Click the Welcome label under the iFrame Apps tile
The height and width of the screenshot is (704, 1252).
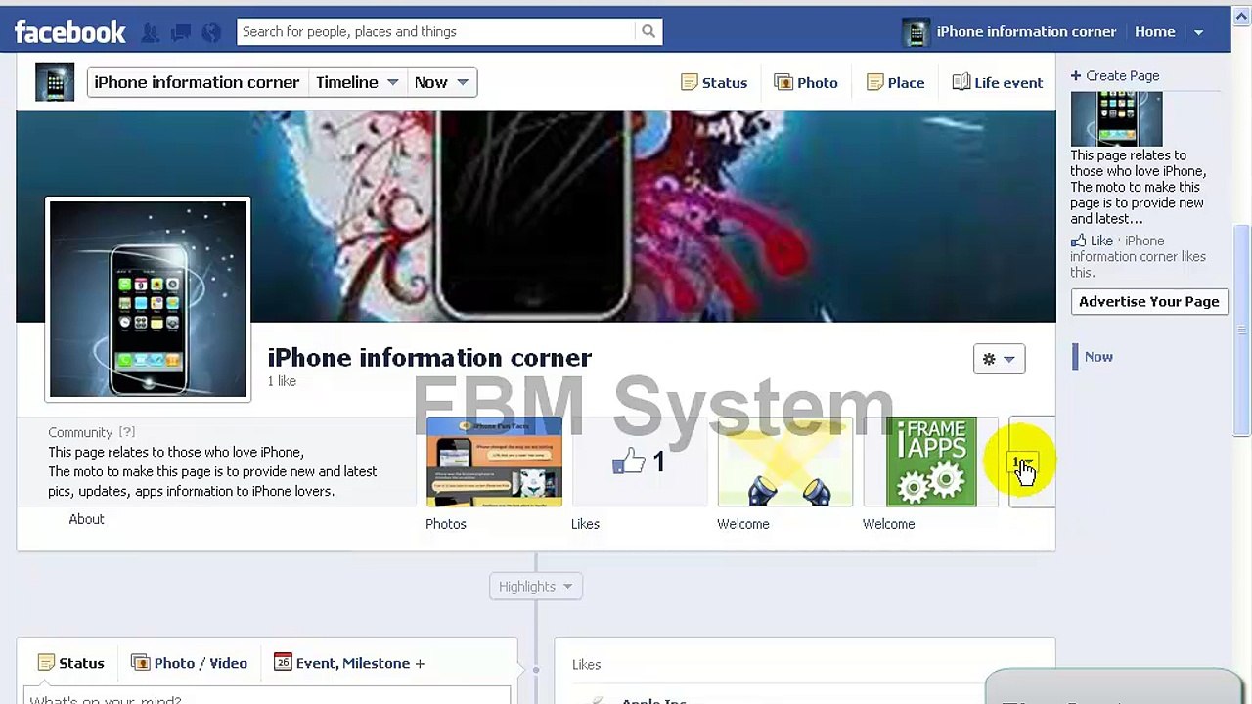pyautogui.click(x=889, y=524)
